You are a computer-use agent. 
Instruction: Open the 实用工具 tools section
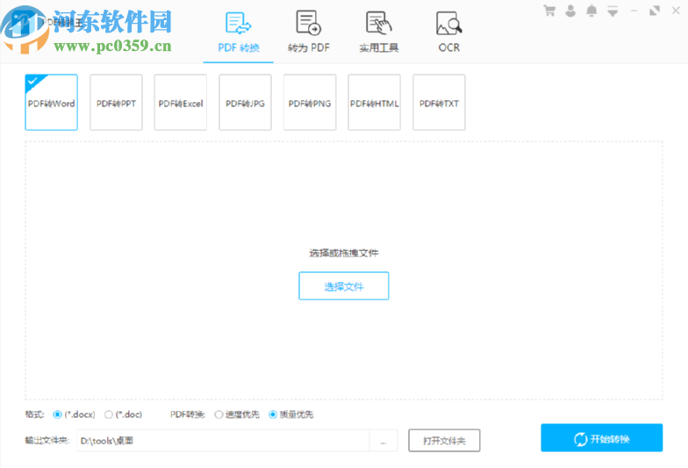click(378, 32)
